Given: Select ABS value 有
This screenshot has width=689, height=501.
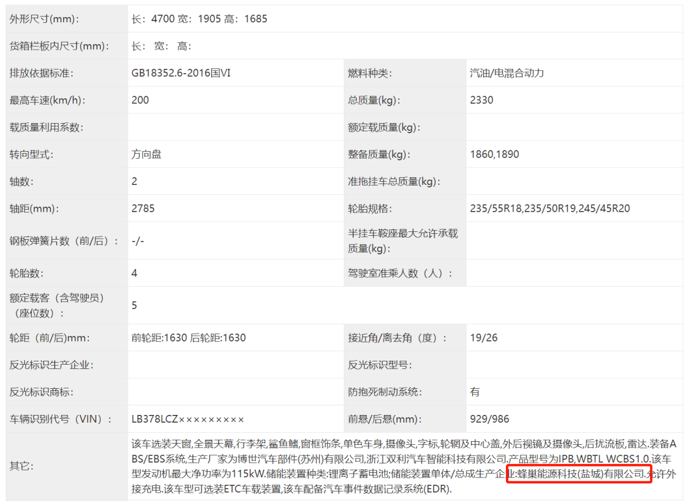Looking at the screenshot, I should point(475,392).
